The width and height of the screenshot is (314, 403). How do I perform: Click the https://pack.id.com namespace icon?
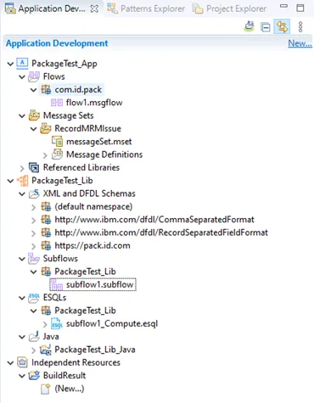tap(46, 245)
